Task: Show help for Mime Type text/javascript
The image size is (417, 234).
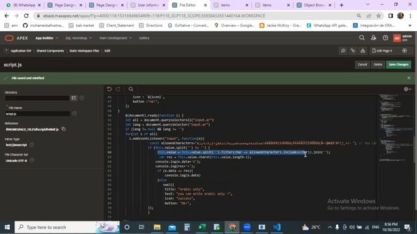Action: click(32, 144)
